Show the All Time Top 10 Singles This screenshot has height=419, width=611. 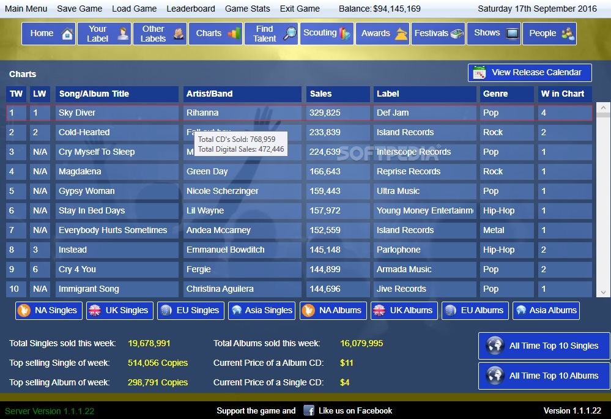pos(544,346)
